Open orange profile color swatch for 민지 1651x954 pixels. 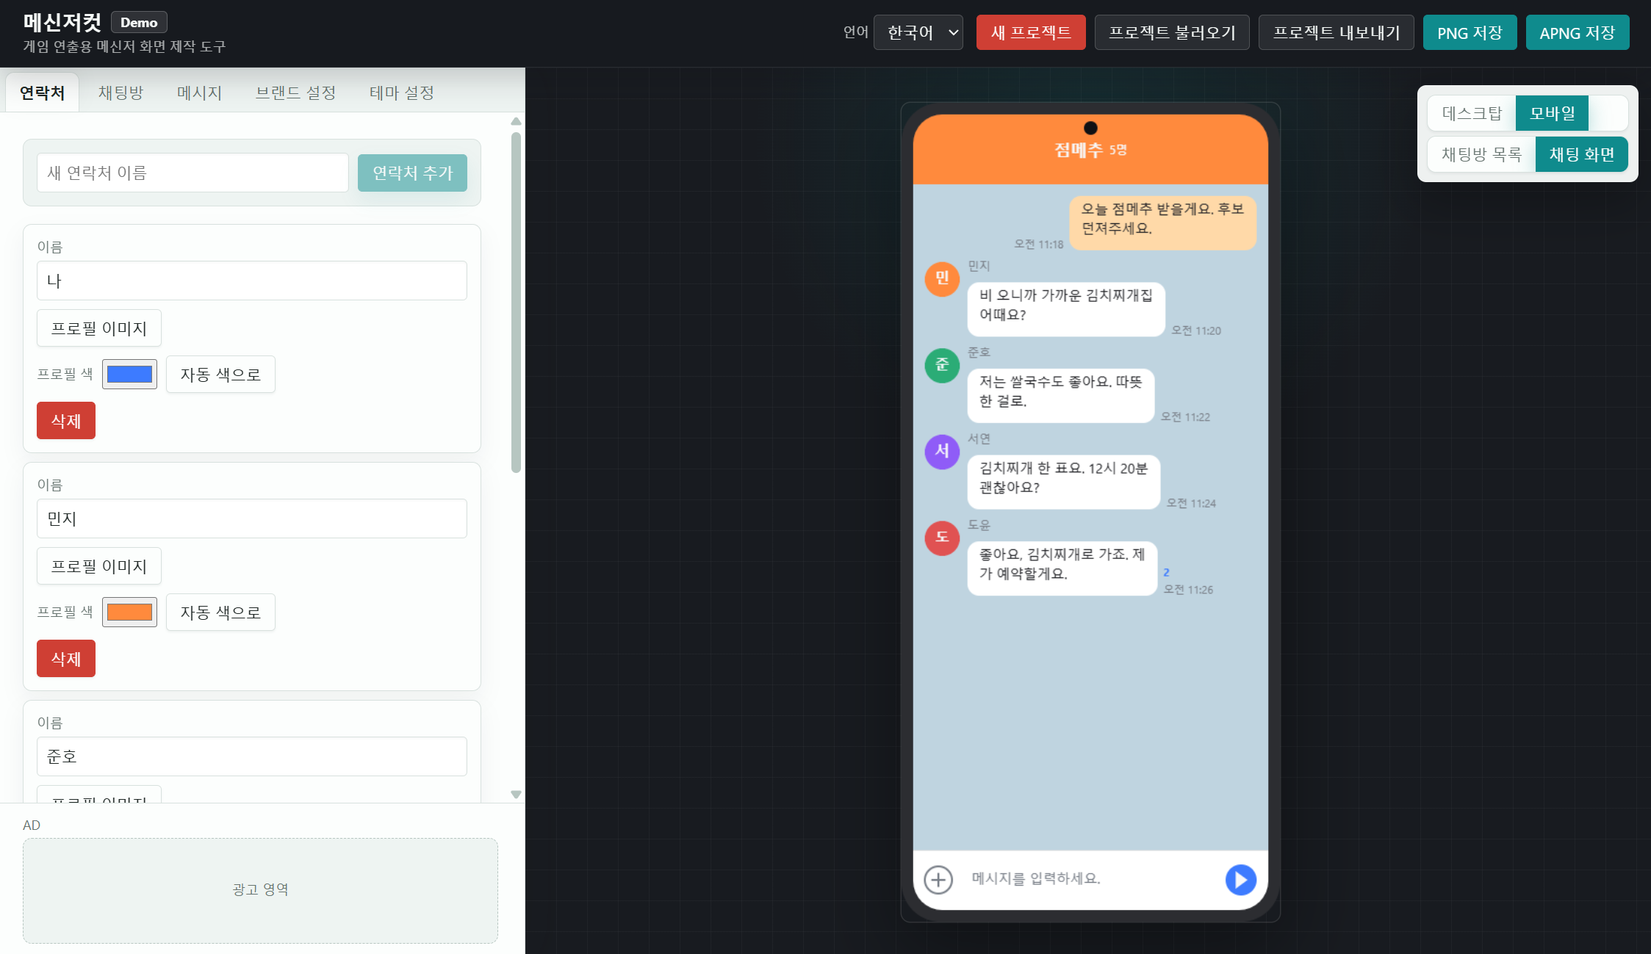pos(129,612)
